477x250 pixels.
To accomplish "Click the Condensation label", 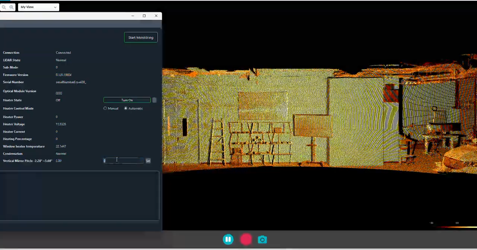I will point(13,154).
